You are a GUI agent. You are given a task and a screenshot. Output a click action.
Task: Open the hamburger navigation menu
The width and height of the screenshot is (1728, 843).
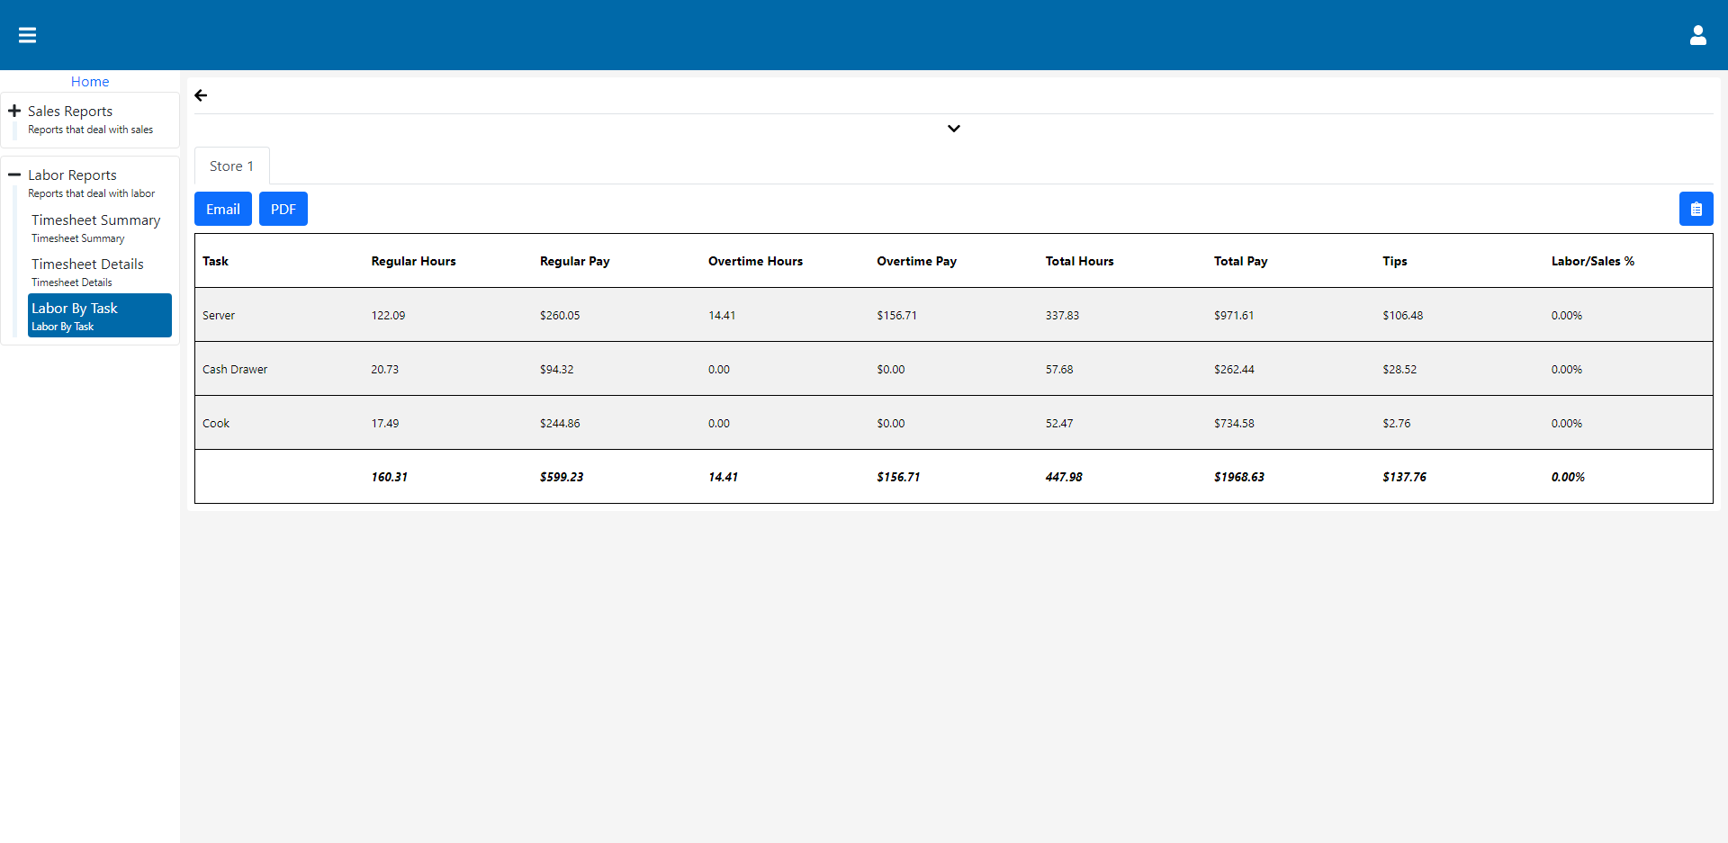coord(27,35)
